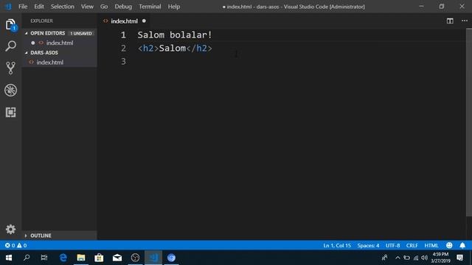Click the network icon in the system tray
Viewport: 472px width, 265px height.
[416, 258]
